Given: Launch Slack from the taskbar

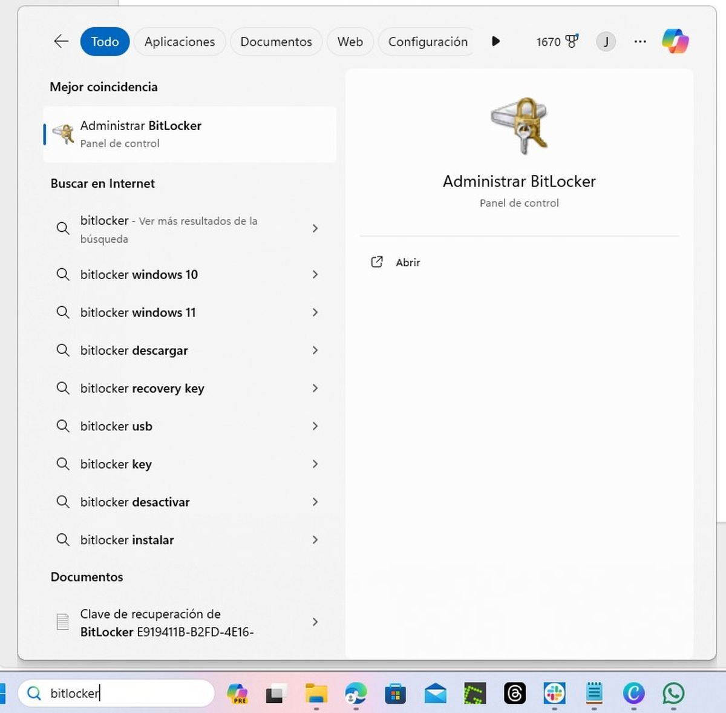Looking at the screenshot, I should (x=555, y=693).
